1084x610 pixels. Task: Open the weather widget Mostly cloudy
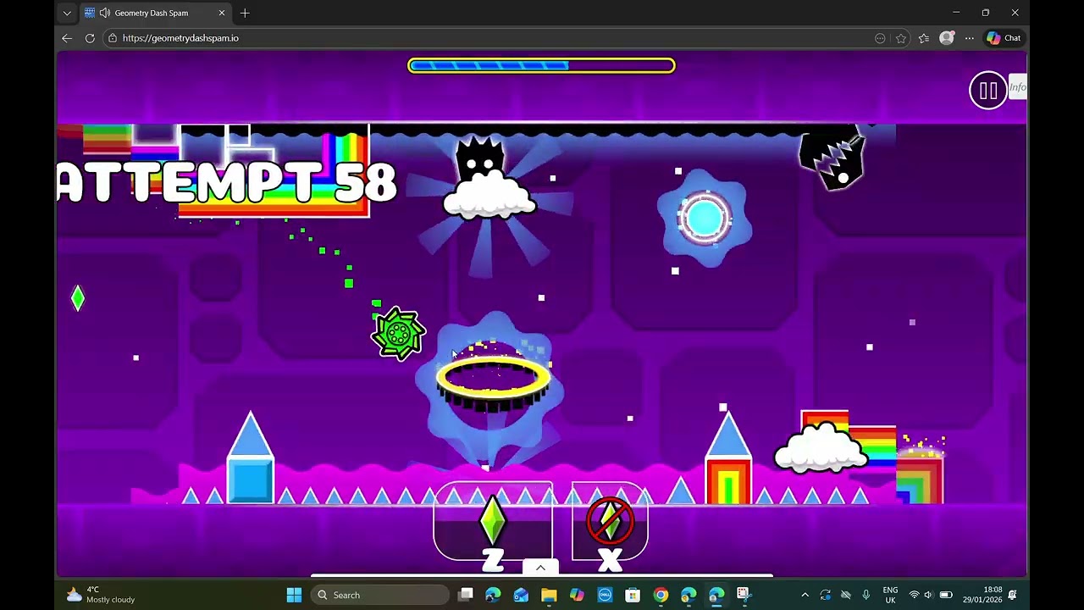click(100, 595)
